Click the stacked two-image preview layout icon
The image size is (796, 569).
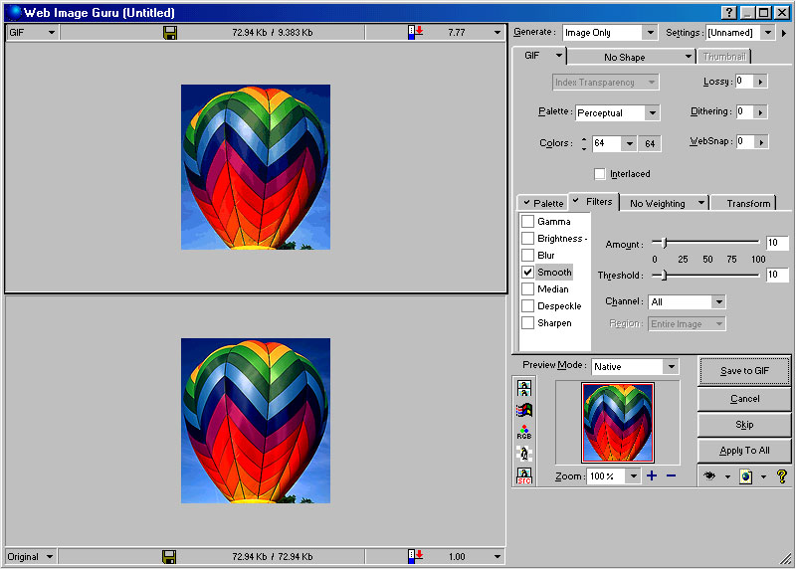[524, 388]
